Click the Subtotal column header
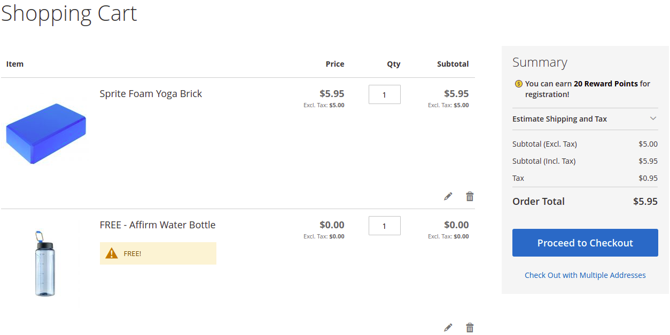The height and width of the screenshot is (335, 670). coord(453,64)
